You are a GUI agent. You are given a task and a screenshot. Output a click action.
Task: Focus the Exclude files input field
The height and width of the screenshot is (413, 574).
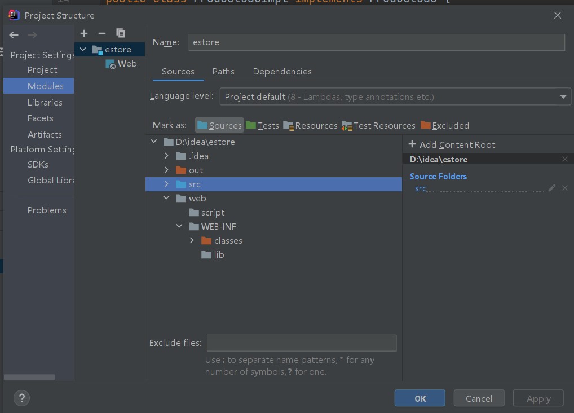pos(302,342)
